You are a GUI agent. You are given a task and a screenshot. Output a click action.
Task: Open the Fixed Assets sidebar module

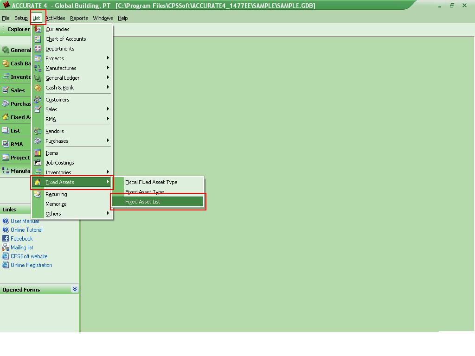[19, 117]
